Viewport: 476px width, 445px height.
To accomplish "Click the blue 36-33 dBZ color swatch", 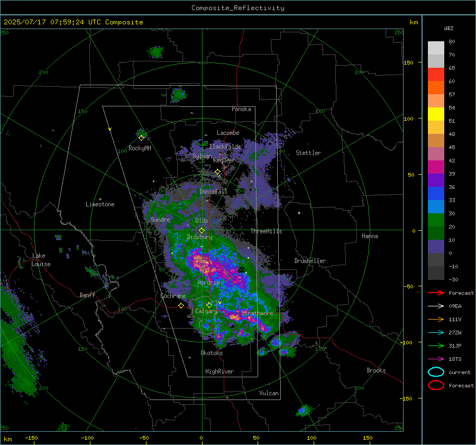I will click(436, 194).
